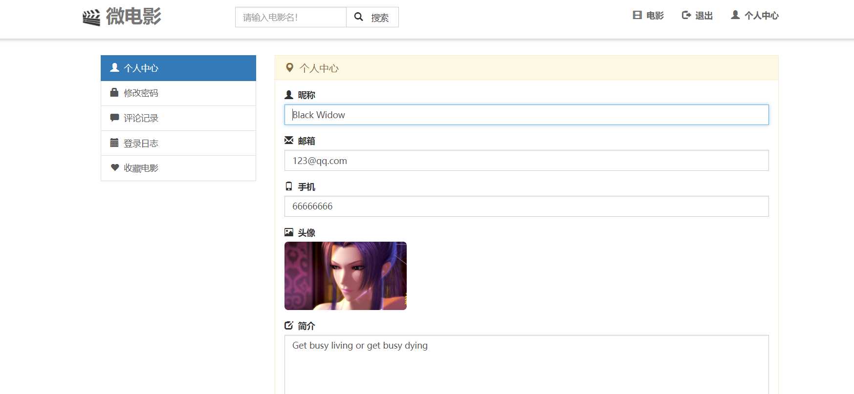Screen dimensions: 854x394
Task: Click the user icon beside 昵称
Action: tap(289, 95)
